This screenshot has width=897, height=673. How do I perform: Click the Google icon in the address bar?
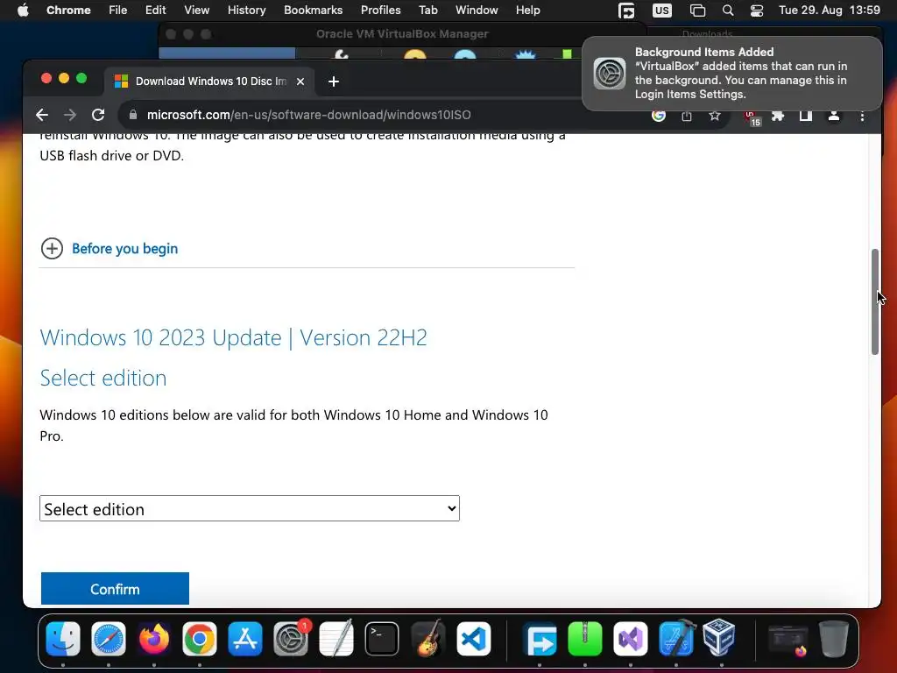(659, 115)
